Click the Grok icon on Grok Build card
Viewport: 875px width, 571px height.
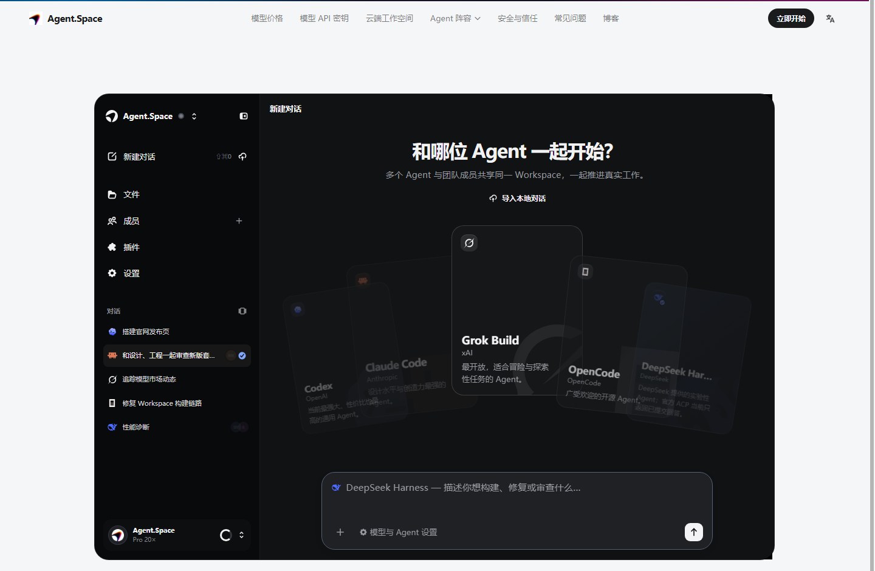(469, 243)
